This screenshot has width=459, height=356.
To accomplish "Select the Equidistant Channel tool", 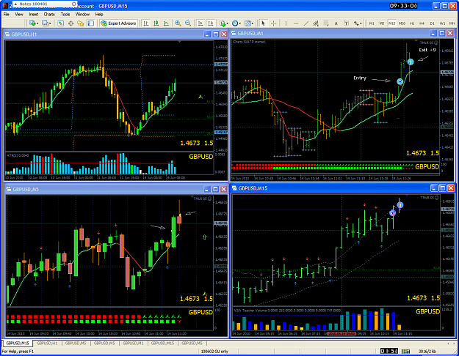I will tap(316, 23).
